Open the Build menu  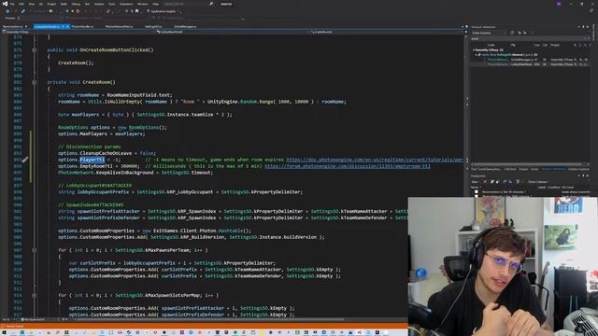(x=64, y=4)
